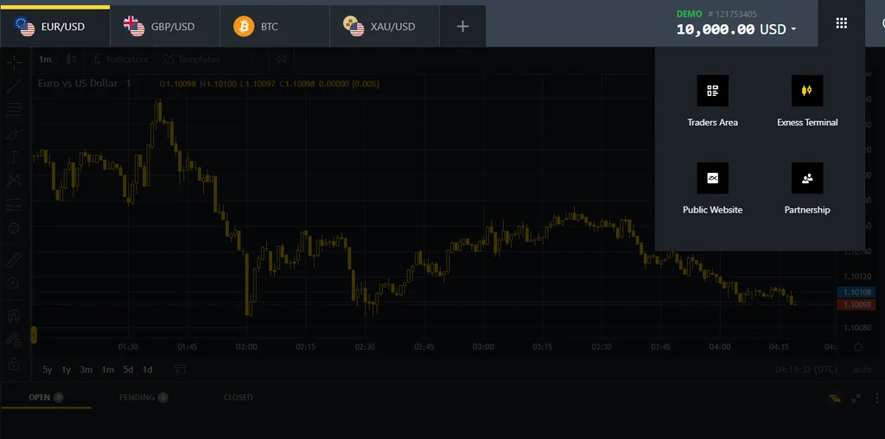Open the Templates dropdown
The height and width of the screenshot is (439, 885).
pos(192,60)
